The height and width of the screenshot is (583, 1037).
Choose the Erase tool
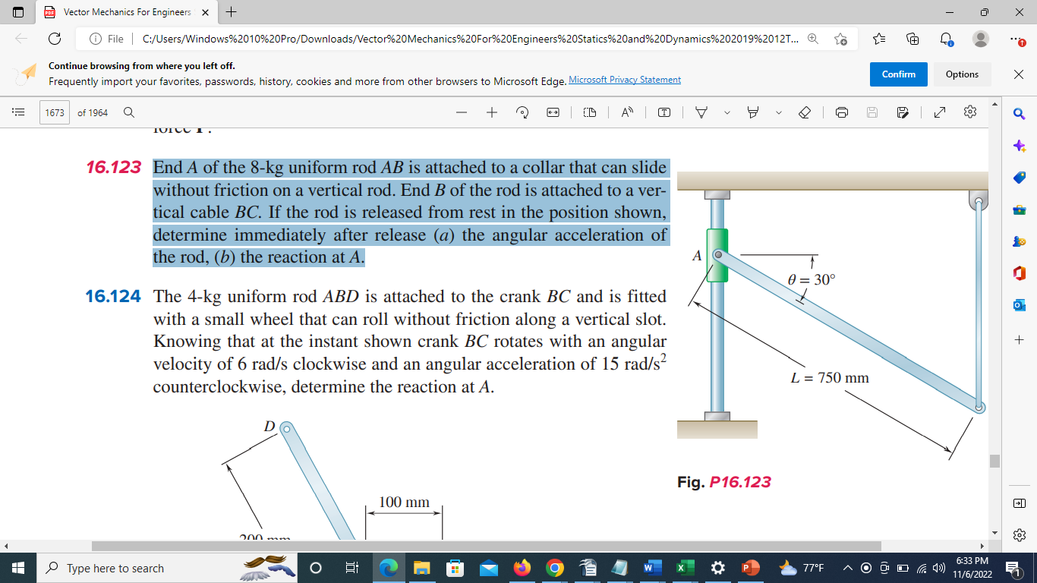pos(805,112)
